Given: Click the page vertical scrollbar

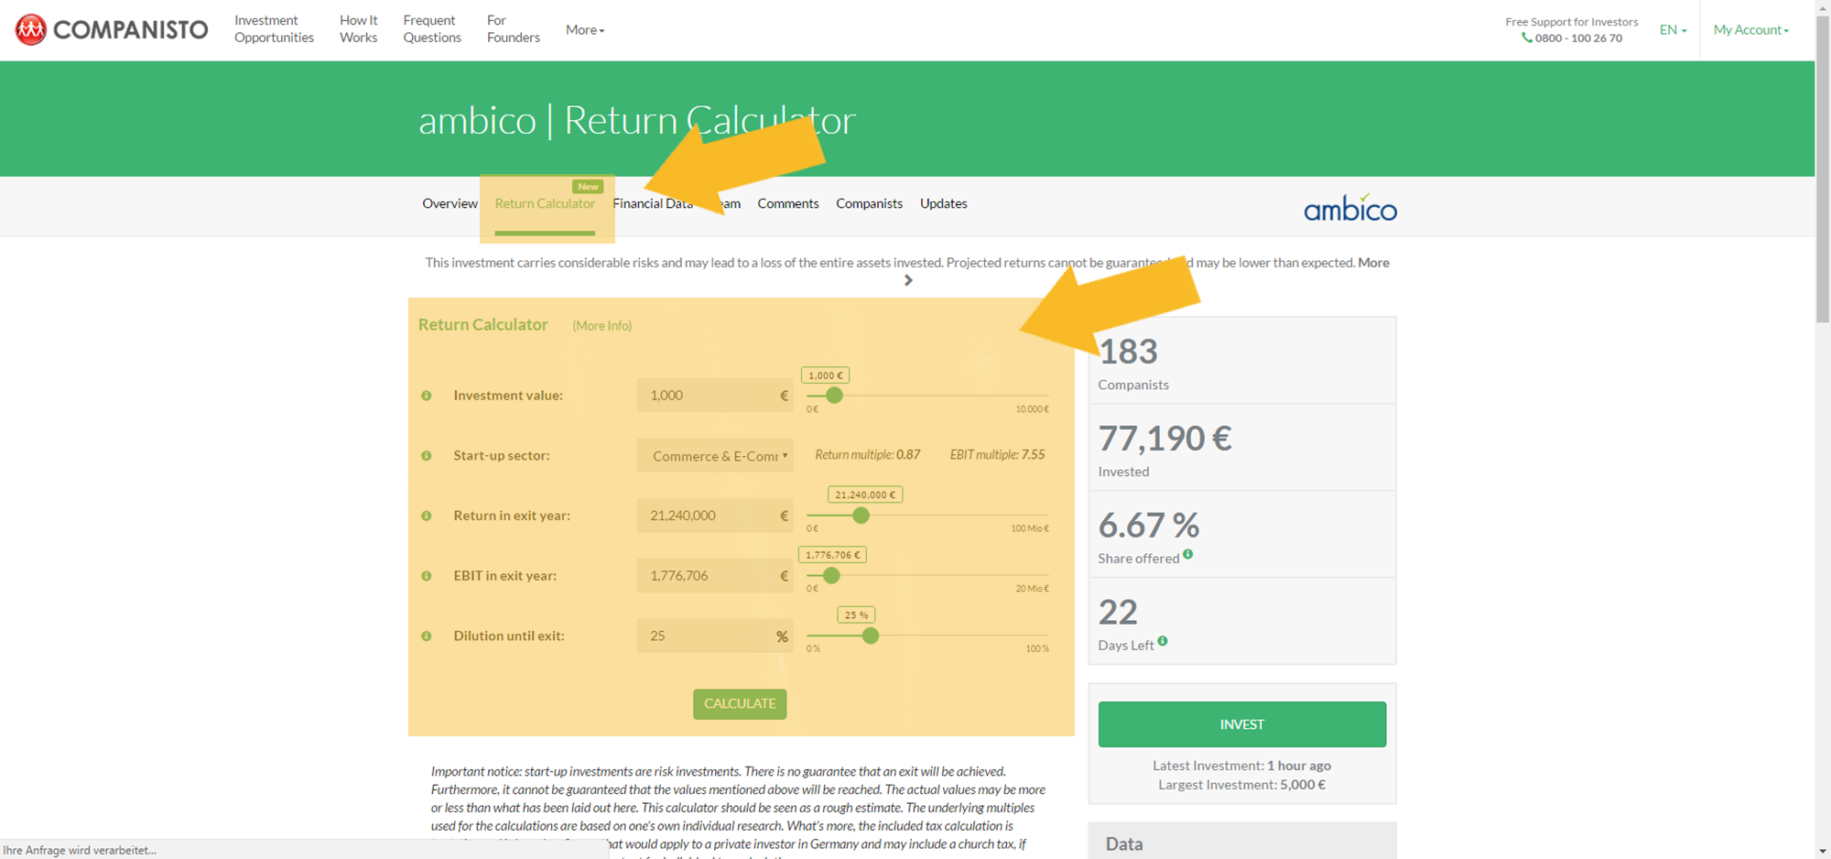Looking at the screenshot, I should pyautogui.click(x=1823, y=169).
